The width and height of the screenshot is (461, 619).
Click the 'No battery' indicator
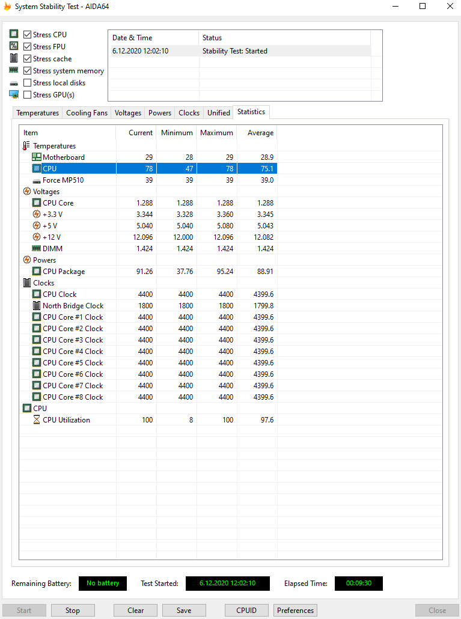point(103,584)
